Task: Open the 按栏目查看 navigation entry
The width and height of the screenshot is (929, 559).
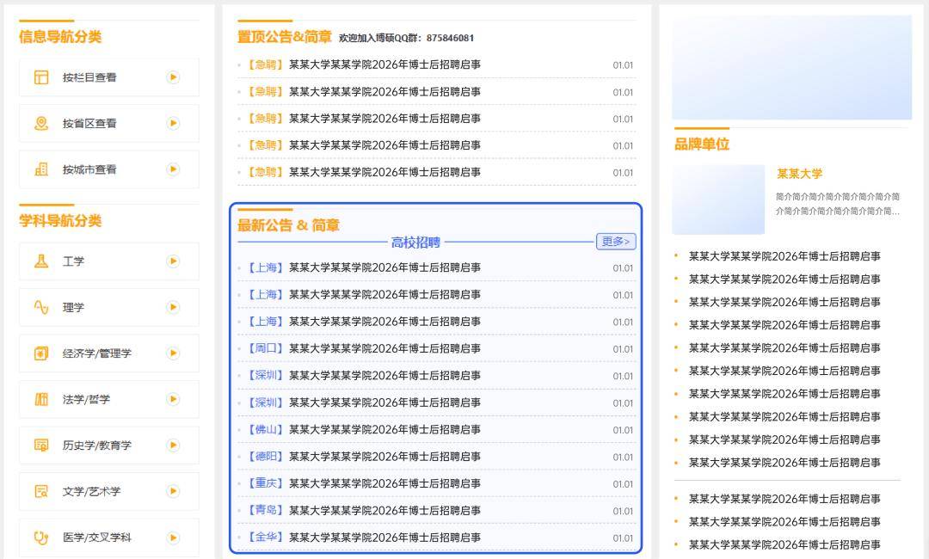Action: tap(109, 77)
